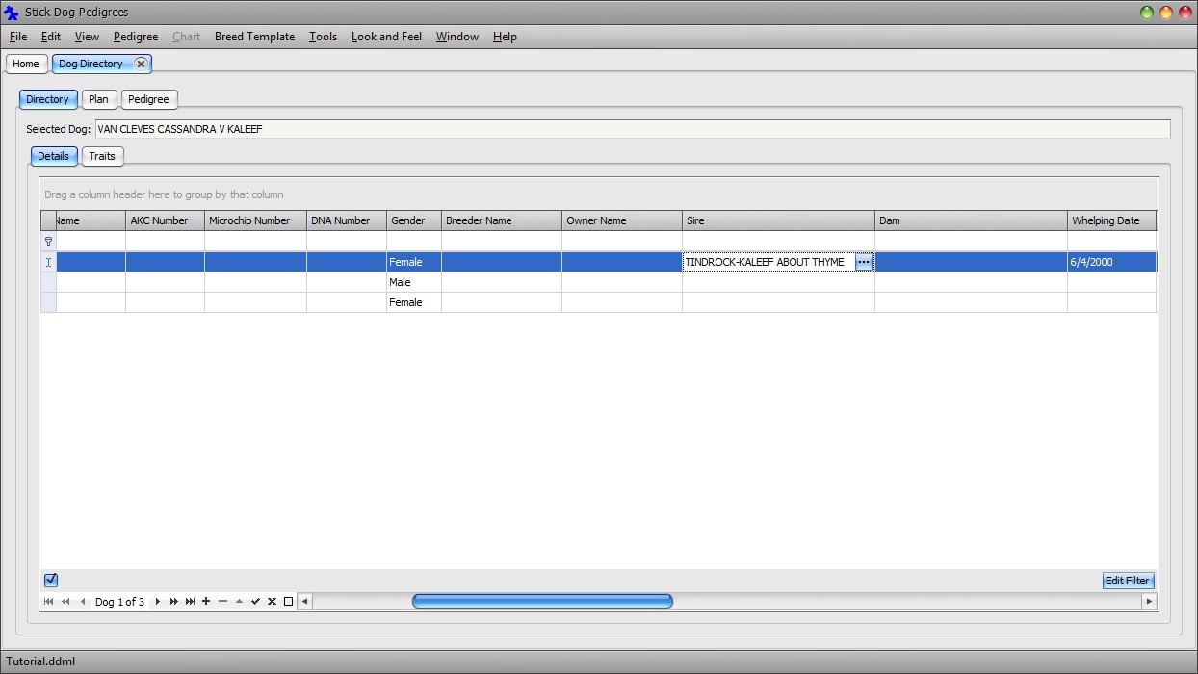
Task: Click the horizontal scrollbar thumb
Action: click(x=542, y=602)
